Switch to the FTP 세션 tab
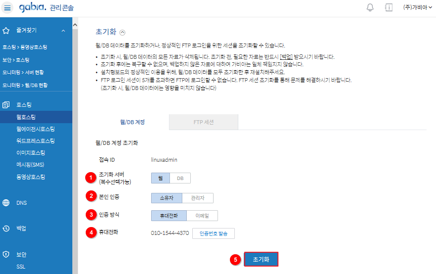436x274 pixels. 204,122
